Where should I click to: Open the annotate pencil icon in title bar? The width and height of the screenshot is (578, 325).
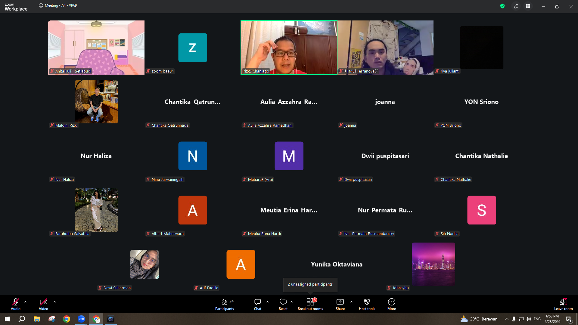[x=516, y=6]
